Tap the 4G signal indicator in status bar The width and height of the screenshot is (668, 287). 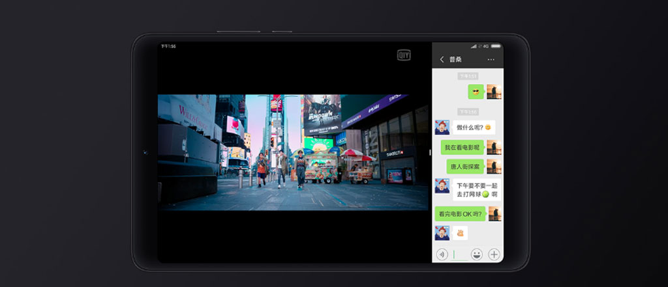pos(486,46)
